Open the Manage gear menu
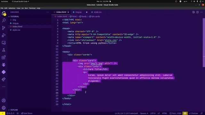The height and width of the screenshot is (115, 205). 4,108
